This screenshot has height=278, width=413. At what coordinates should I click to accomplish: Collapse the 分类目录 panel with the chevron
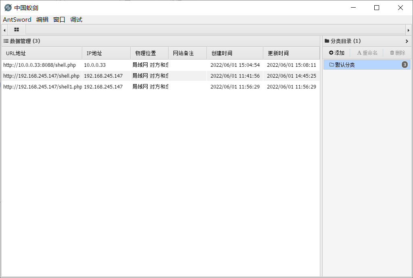pyautogui.click(x=407, y=41)
